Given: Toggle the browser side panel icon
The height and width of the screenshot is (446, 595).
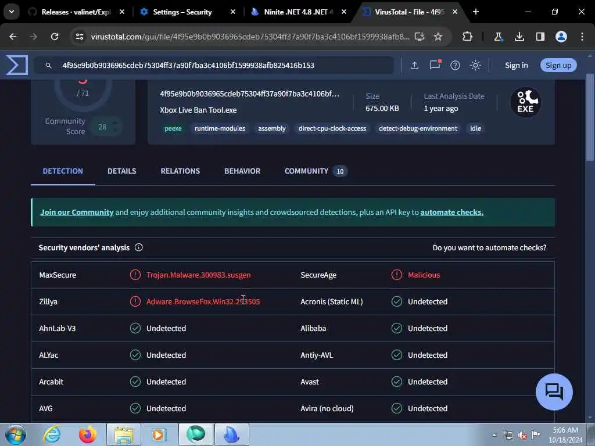Looking at the screenshot, I should click(540, 37).
